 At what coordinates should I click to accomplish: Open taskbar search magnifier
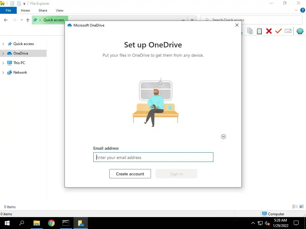click(x=22, y=223)
